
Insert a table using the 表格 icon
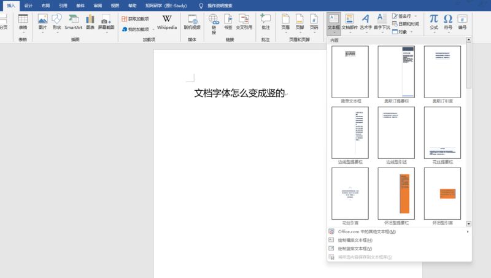[23, 22]
